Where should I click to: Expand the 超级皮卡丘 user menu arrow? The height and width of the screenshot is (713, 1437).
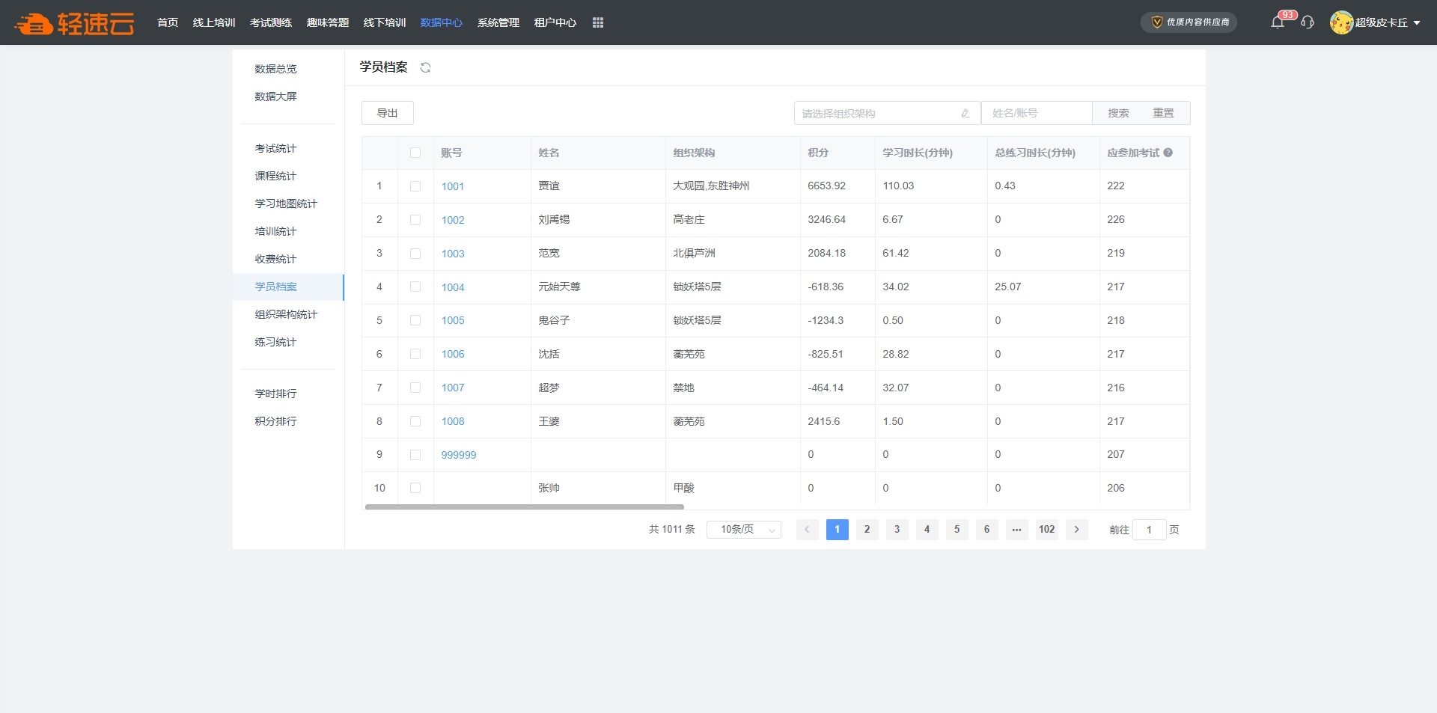[x=1417, y=22]
